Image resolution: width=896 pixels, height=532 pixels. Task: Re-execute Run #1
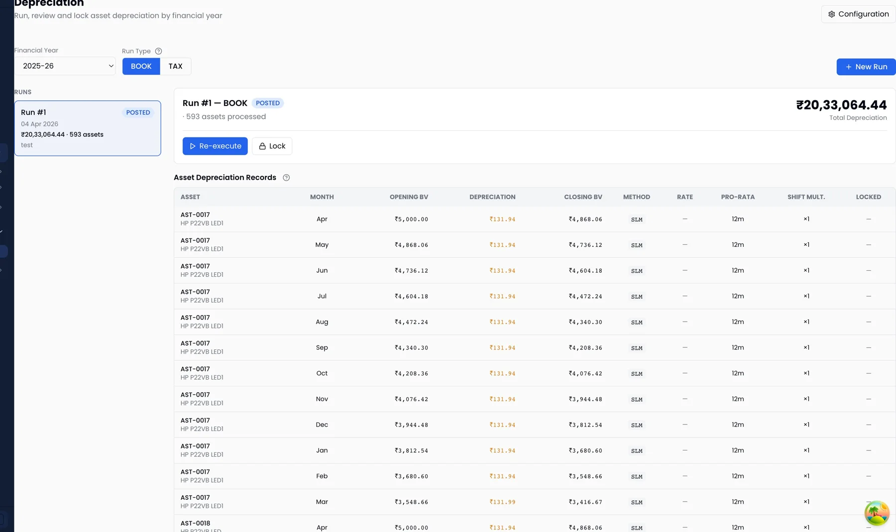[215, 146]
